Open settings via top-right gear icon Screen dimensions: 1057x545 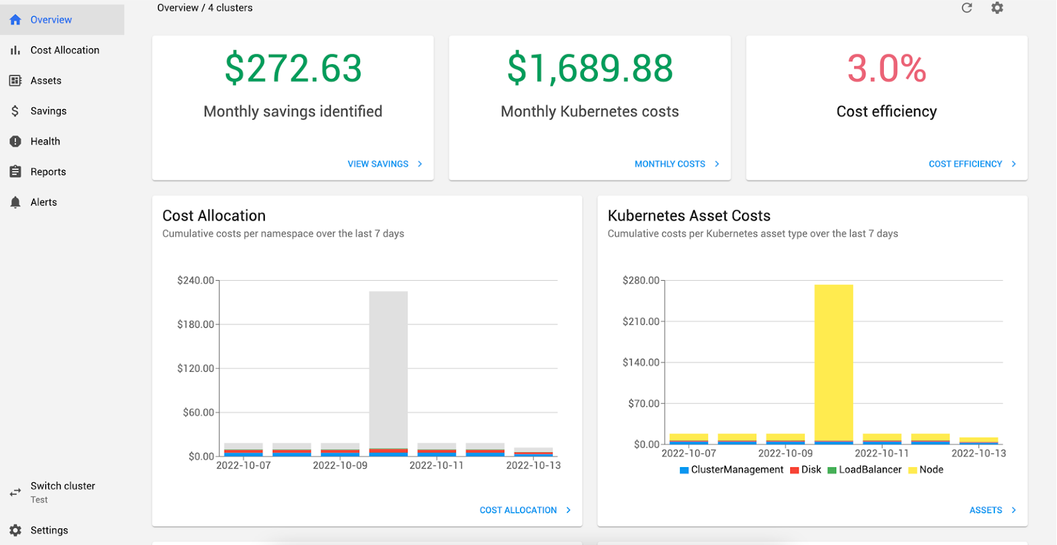(998, 8)
